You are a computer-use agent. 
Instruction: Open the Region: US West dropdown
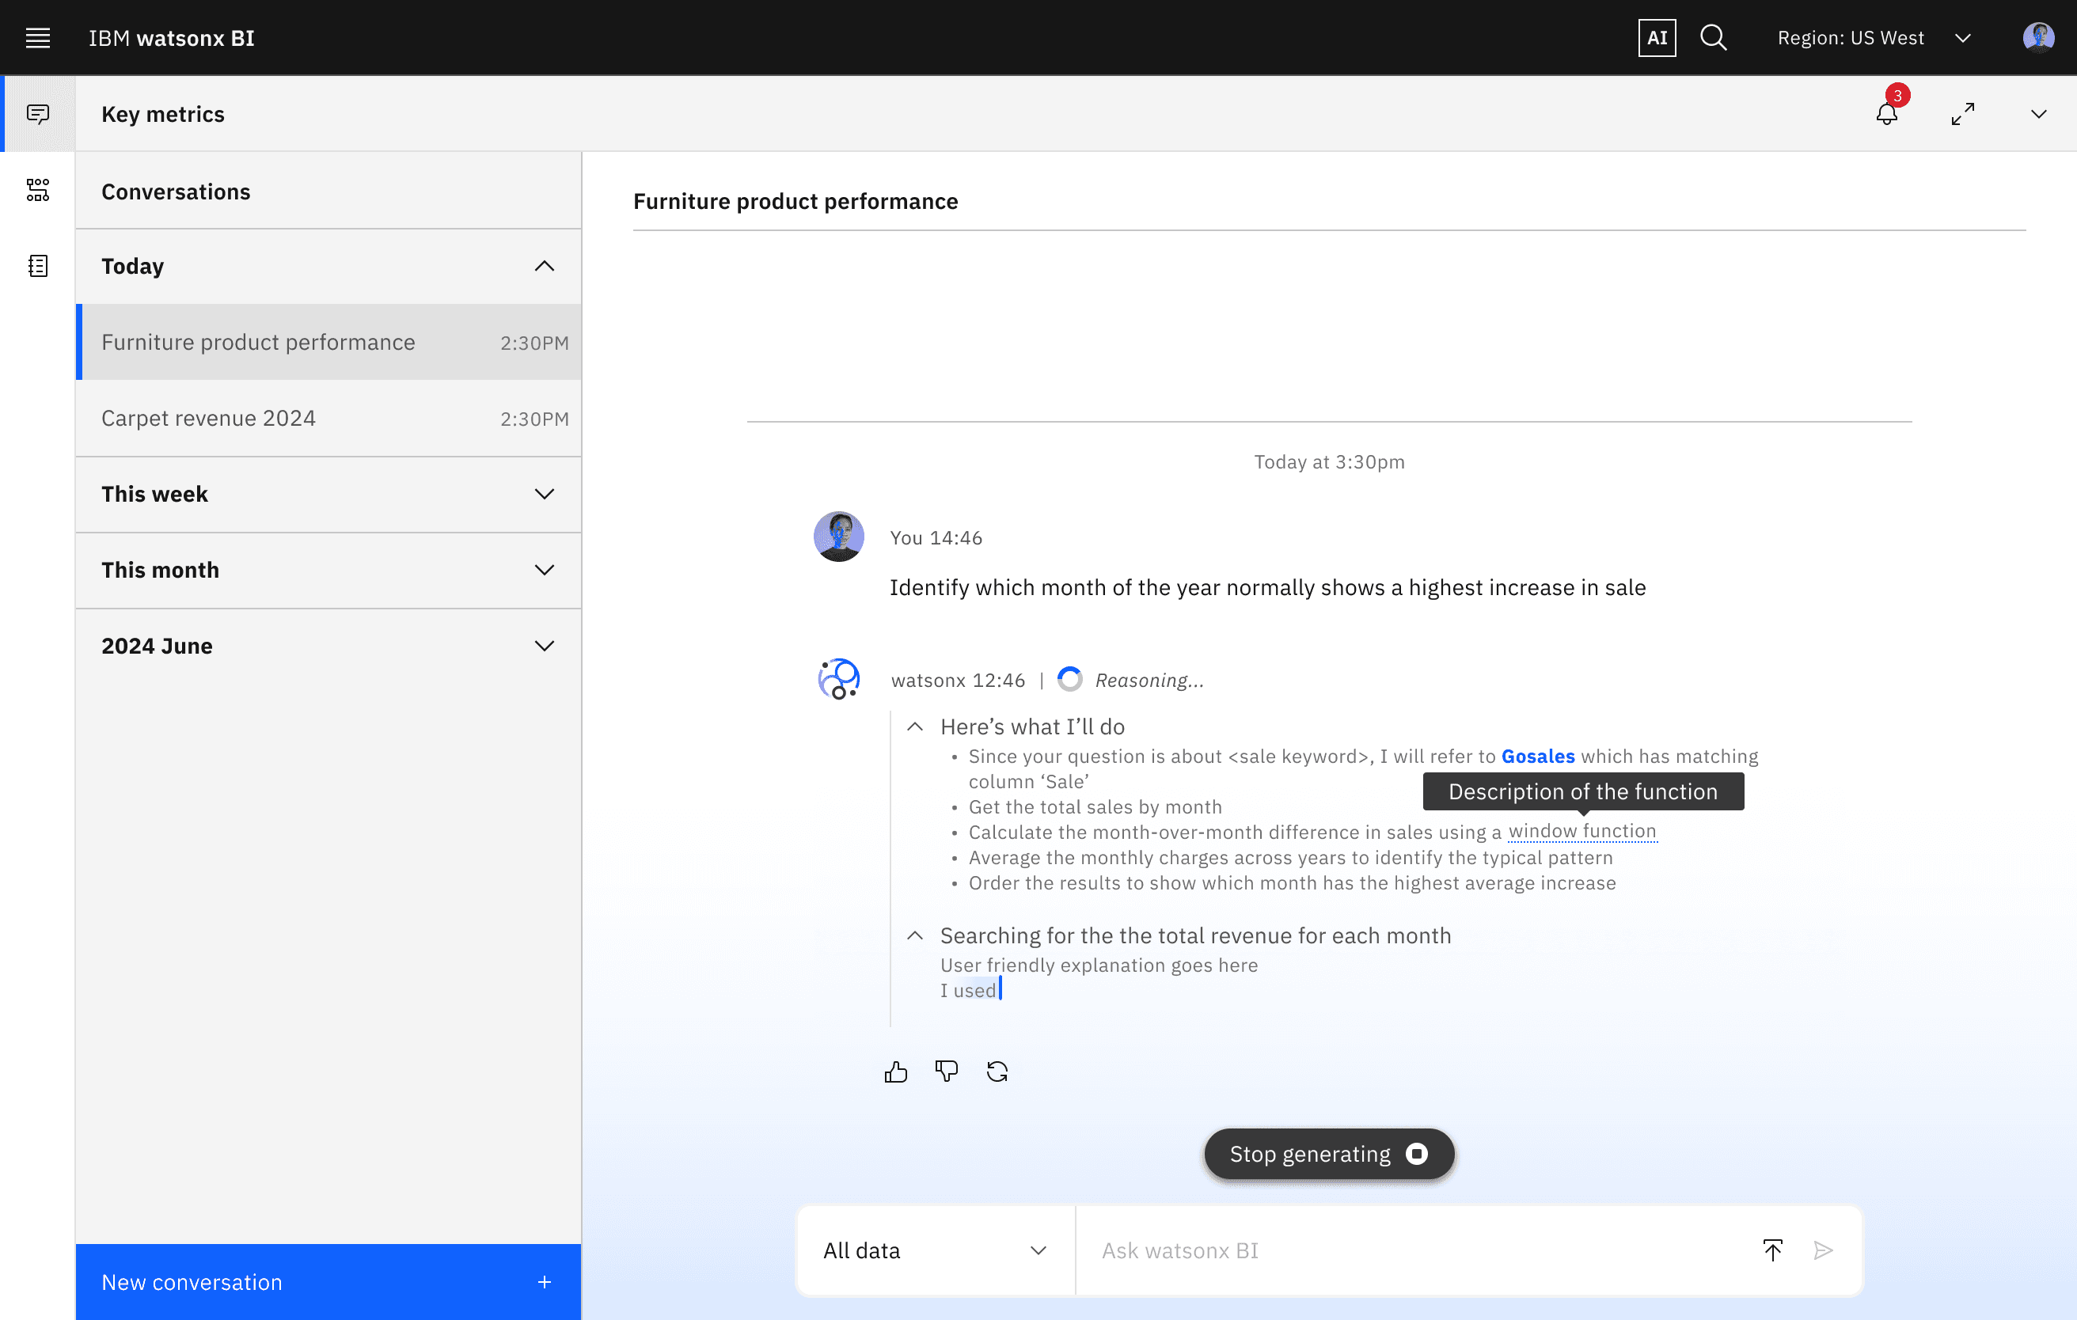tap(1874, 38)
